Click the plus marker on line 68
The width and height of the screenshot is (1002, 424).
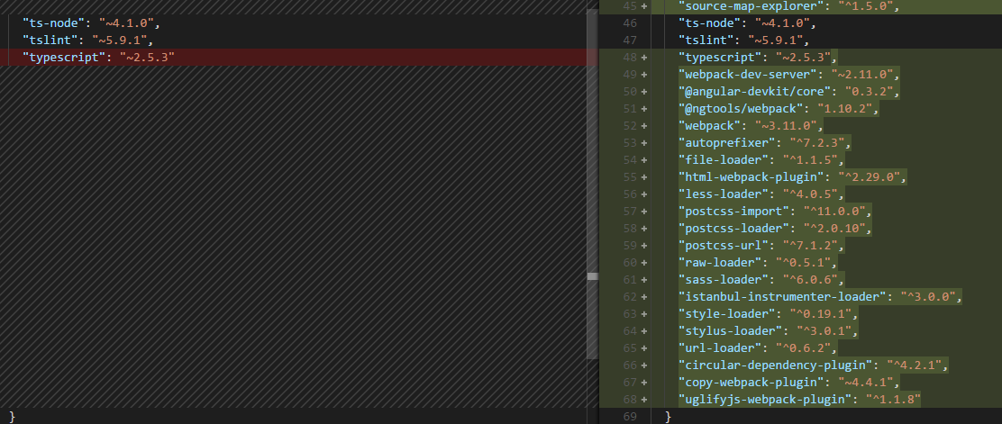(x=644, y=399)
